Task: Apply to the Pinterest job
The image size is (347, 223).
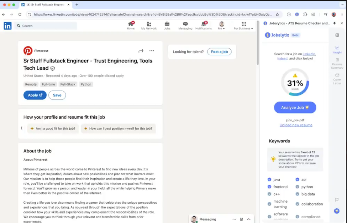Action: point(35,95)
